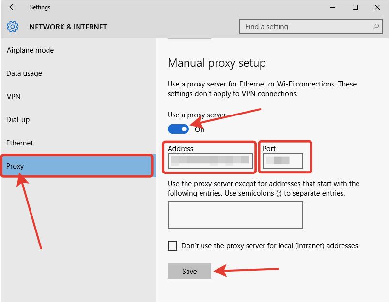Check Don't use proxy for local addresses
The image size is (389, 302).
point(172,246)
